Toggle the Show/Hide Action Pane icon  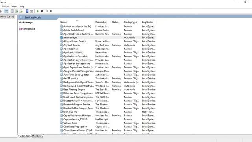pyautogui.click(x=31, y=11)
